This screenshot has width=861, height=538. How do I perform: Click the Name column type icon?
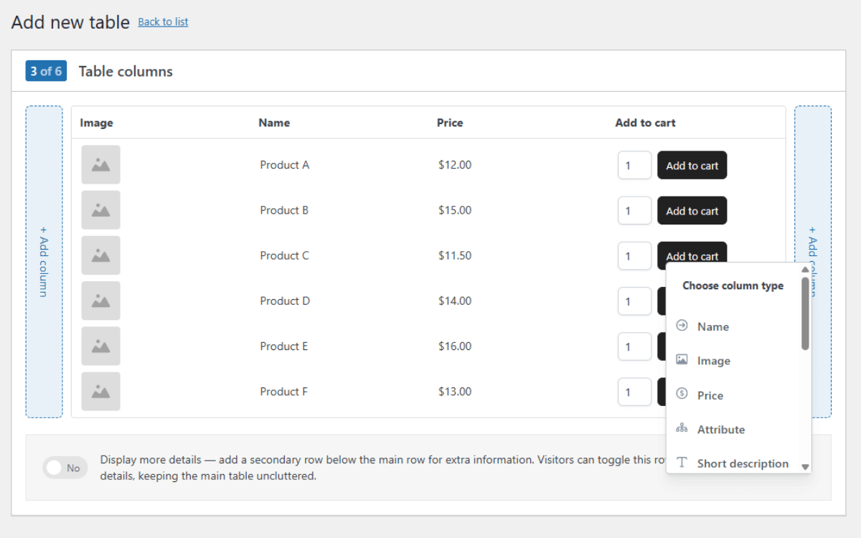pos(682,326)
